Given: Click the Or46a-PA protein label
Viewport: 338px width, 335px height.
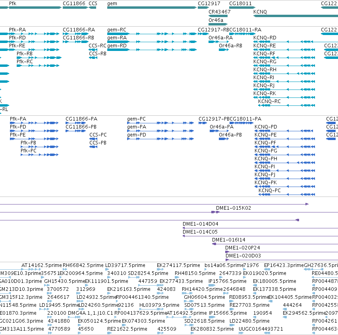Looking at the screenshot, I should pyautogui.click(x=222, y=127).
